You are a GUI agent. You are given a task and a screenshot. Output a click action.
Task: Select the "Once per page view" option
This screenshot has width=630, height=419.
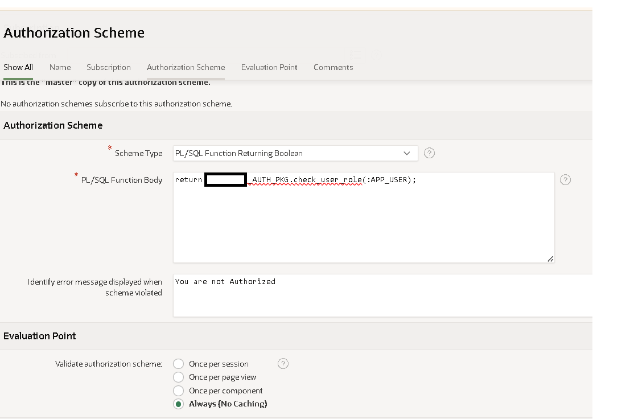[x=178, y=377]
